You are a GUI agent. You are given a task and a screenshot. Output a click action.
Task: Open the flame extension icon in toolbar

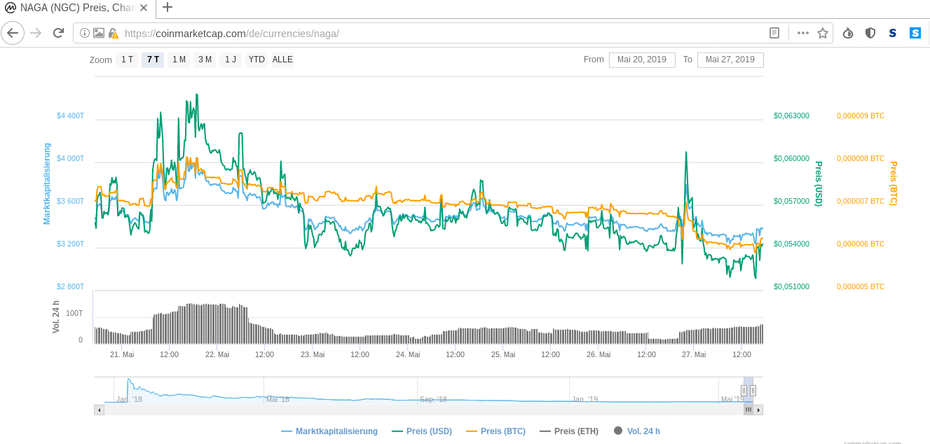tap(848, 33)
